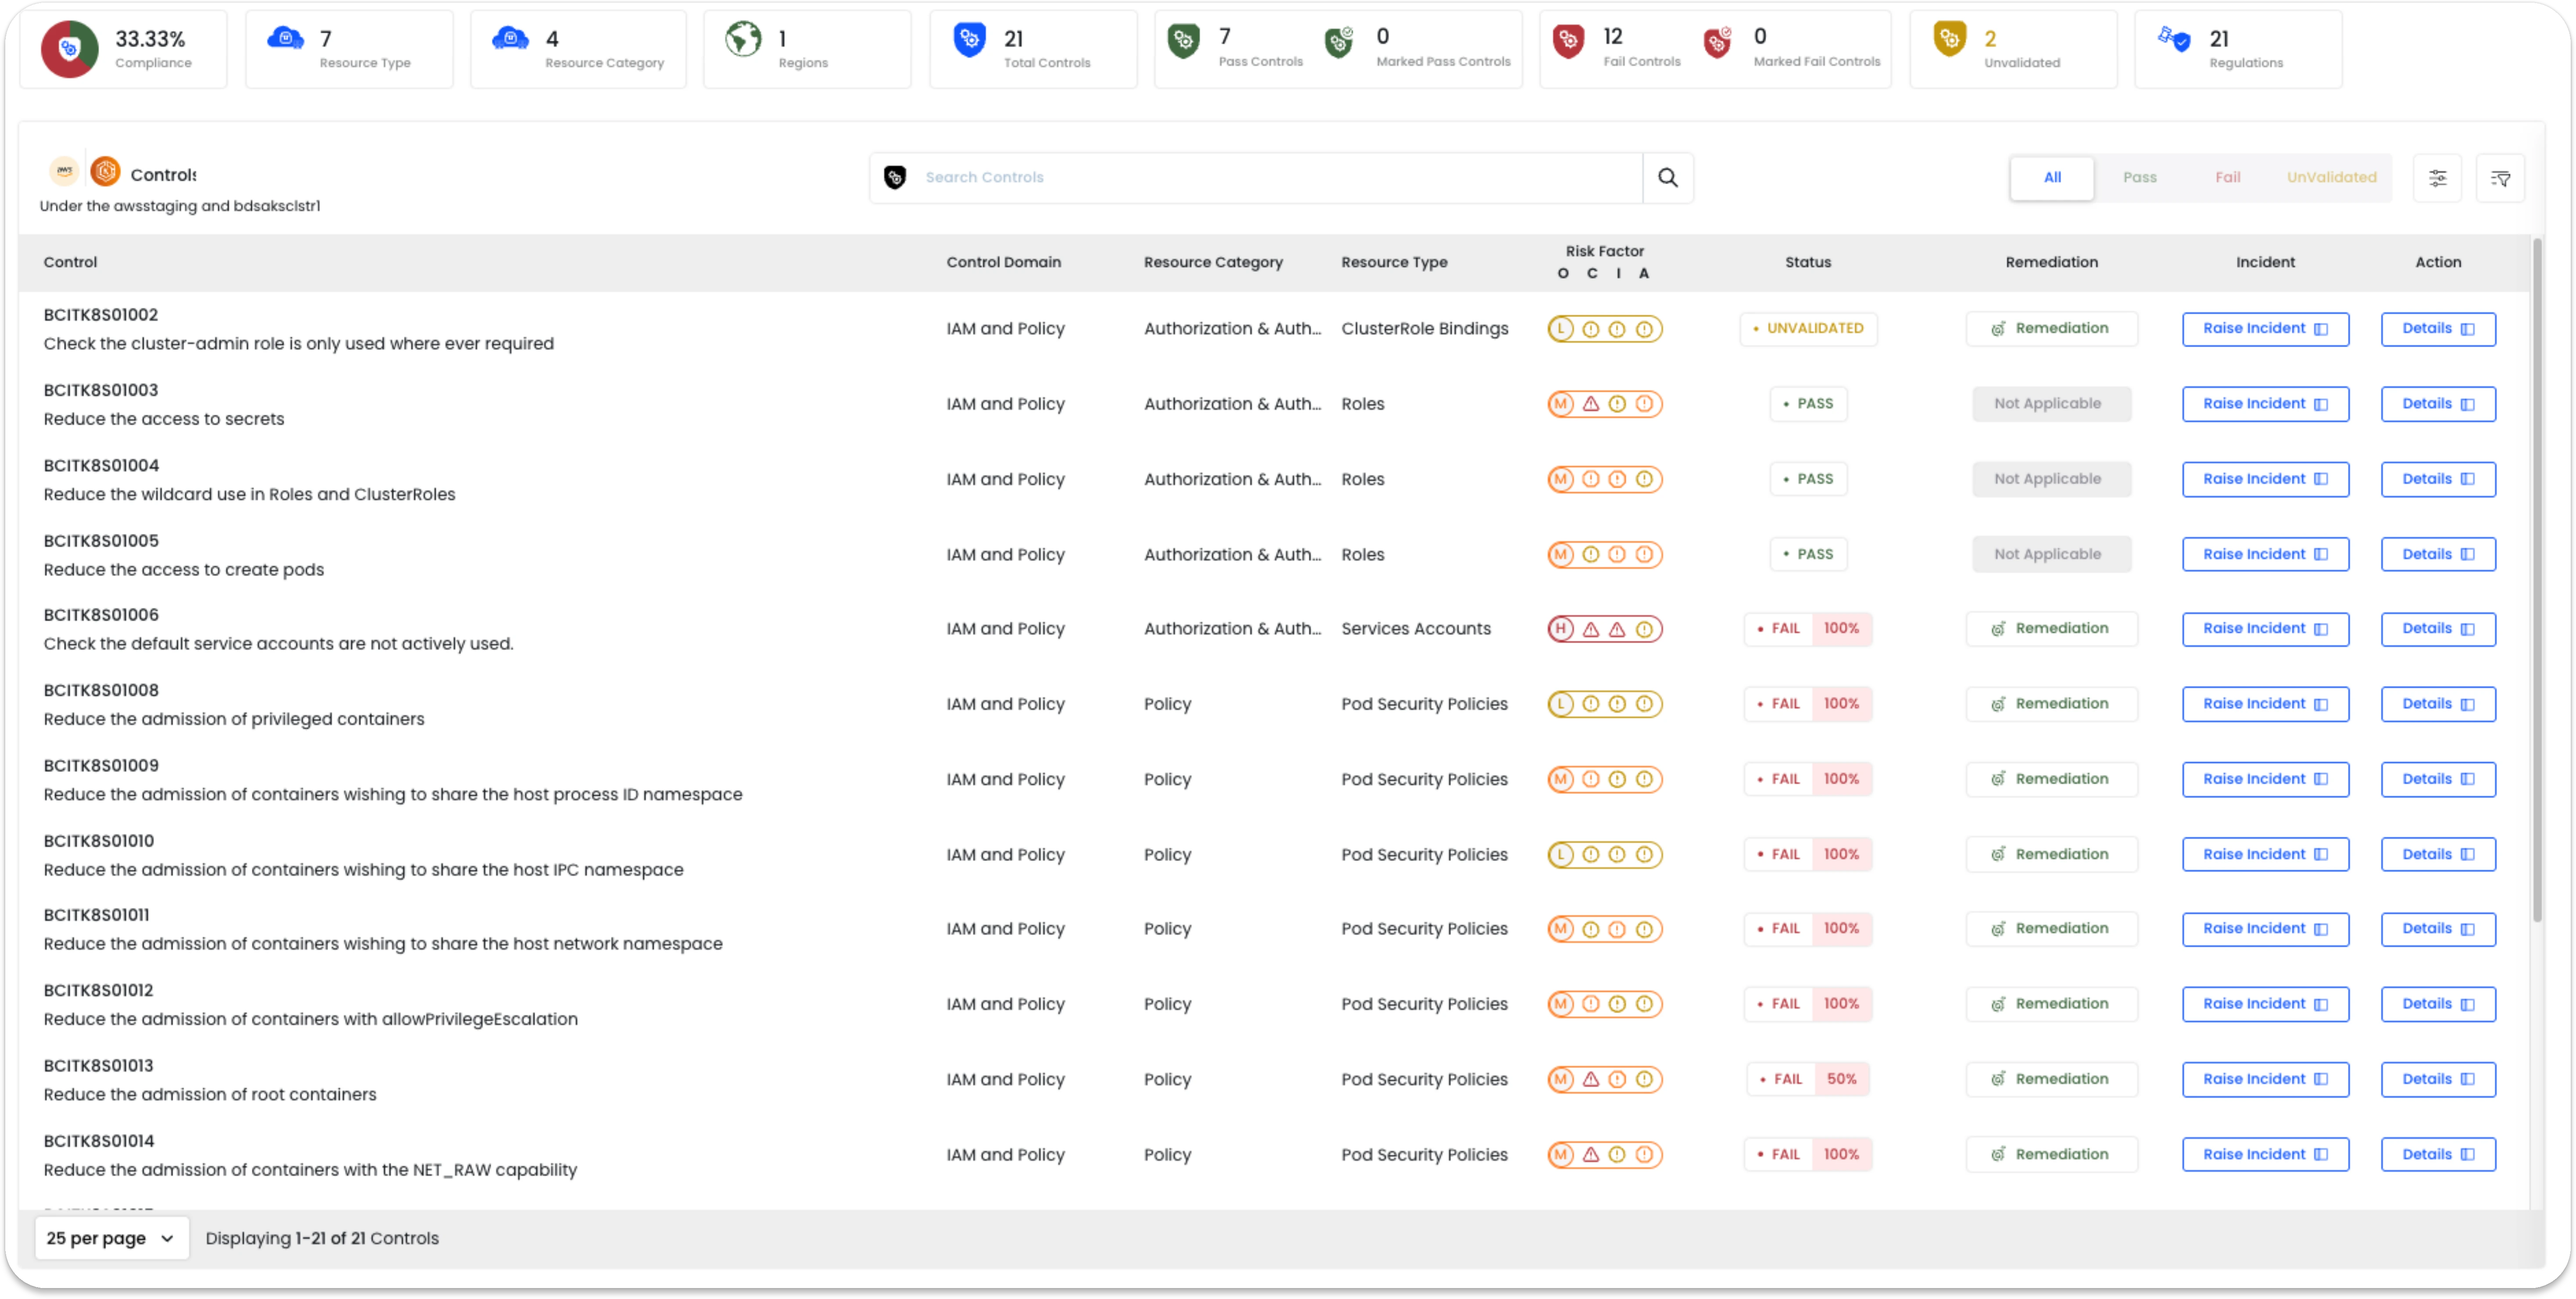Open the 25 per page dropdown
Viewport: 2576px width, 1299px height.
click(111, 1237)
